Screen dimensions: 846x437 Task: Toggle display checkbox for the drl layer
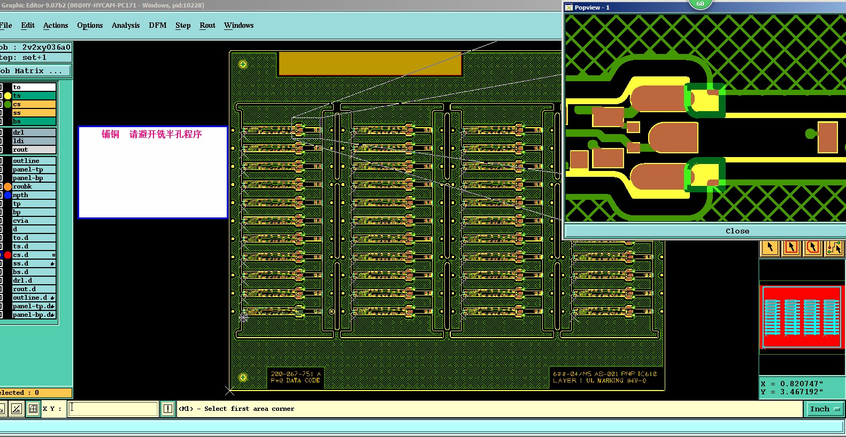point(1,132)
